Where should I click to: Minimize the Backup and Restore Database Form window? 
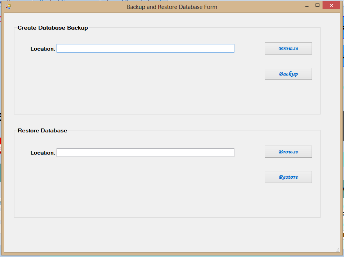(307, 6)
